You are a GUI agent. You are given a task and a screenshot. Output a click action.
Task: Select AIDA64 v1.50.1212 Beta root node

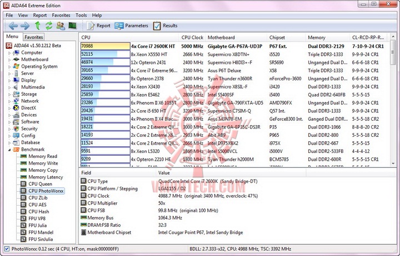(x=33, y=45)
